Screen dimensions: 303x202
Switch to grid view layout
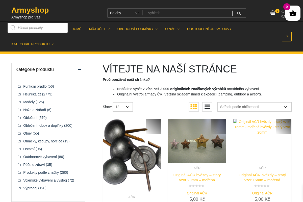pos(194,107)
